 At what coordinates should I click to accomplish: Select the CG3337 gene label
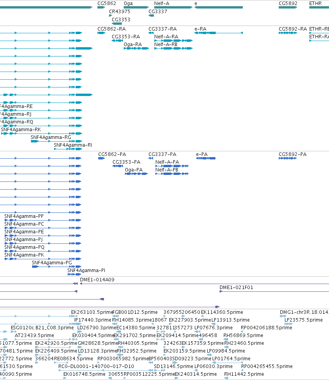(x=158, y=11)
